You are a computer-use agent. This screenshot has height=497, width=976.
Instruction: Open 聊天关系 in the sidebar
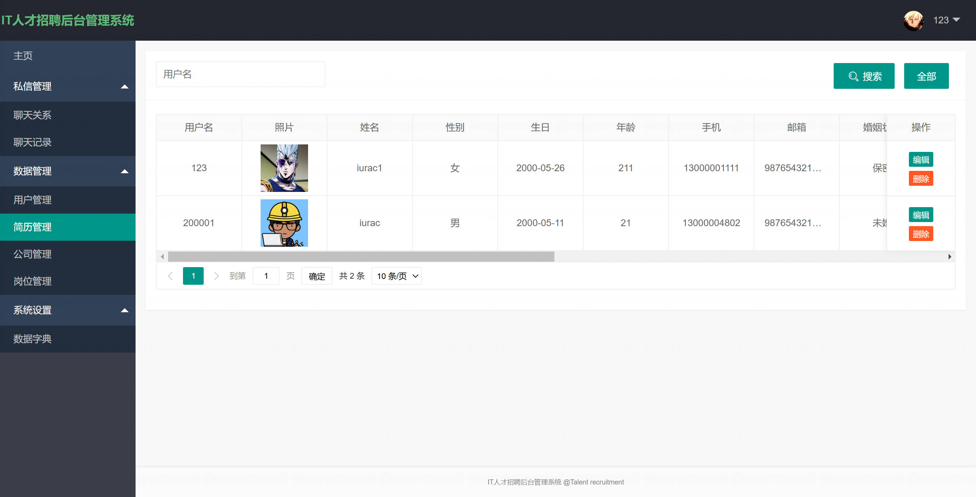[x=68, y=115]
